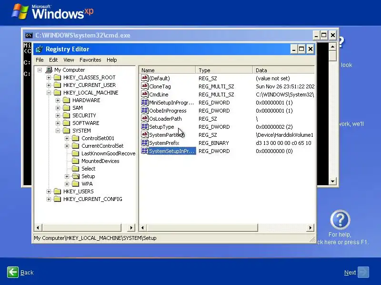Click the CurrentControlSet folder icon
The height and width of the screenshot is (285, 381).
click(76, 146)
